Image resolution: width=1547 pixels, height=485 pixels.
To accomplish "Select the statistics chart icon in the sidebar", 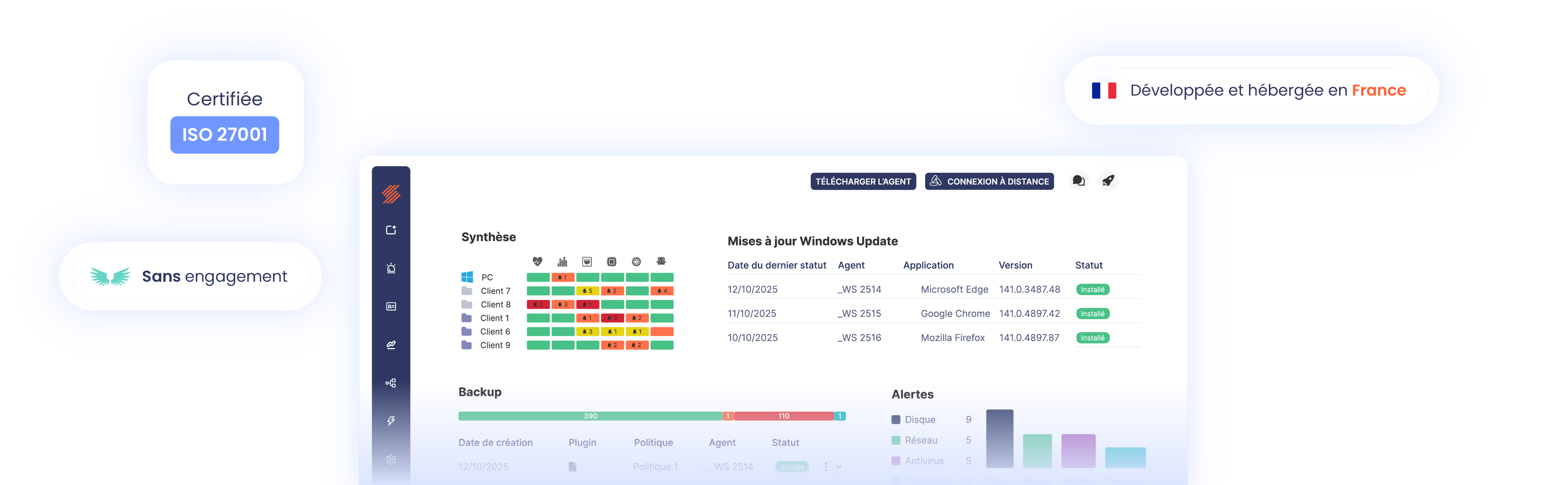I will (391, 345).
